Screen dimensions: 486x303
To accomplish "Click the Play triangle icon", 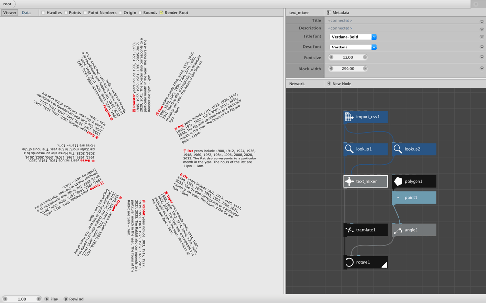I will pyautogui.click(x=47, y=299).
